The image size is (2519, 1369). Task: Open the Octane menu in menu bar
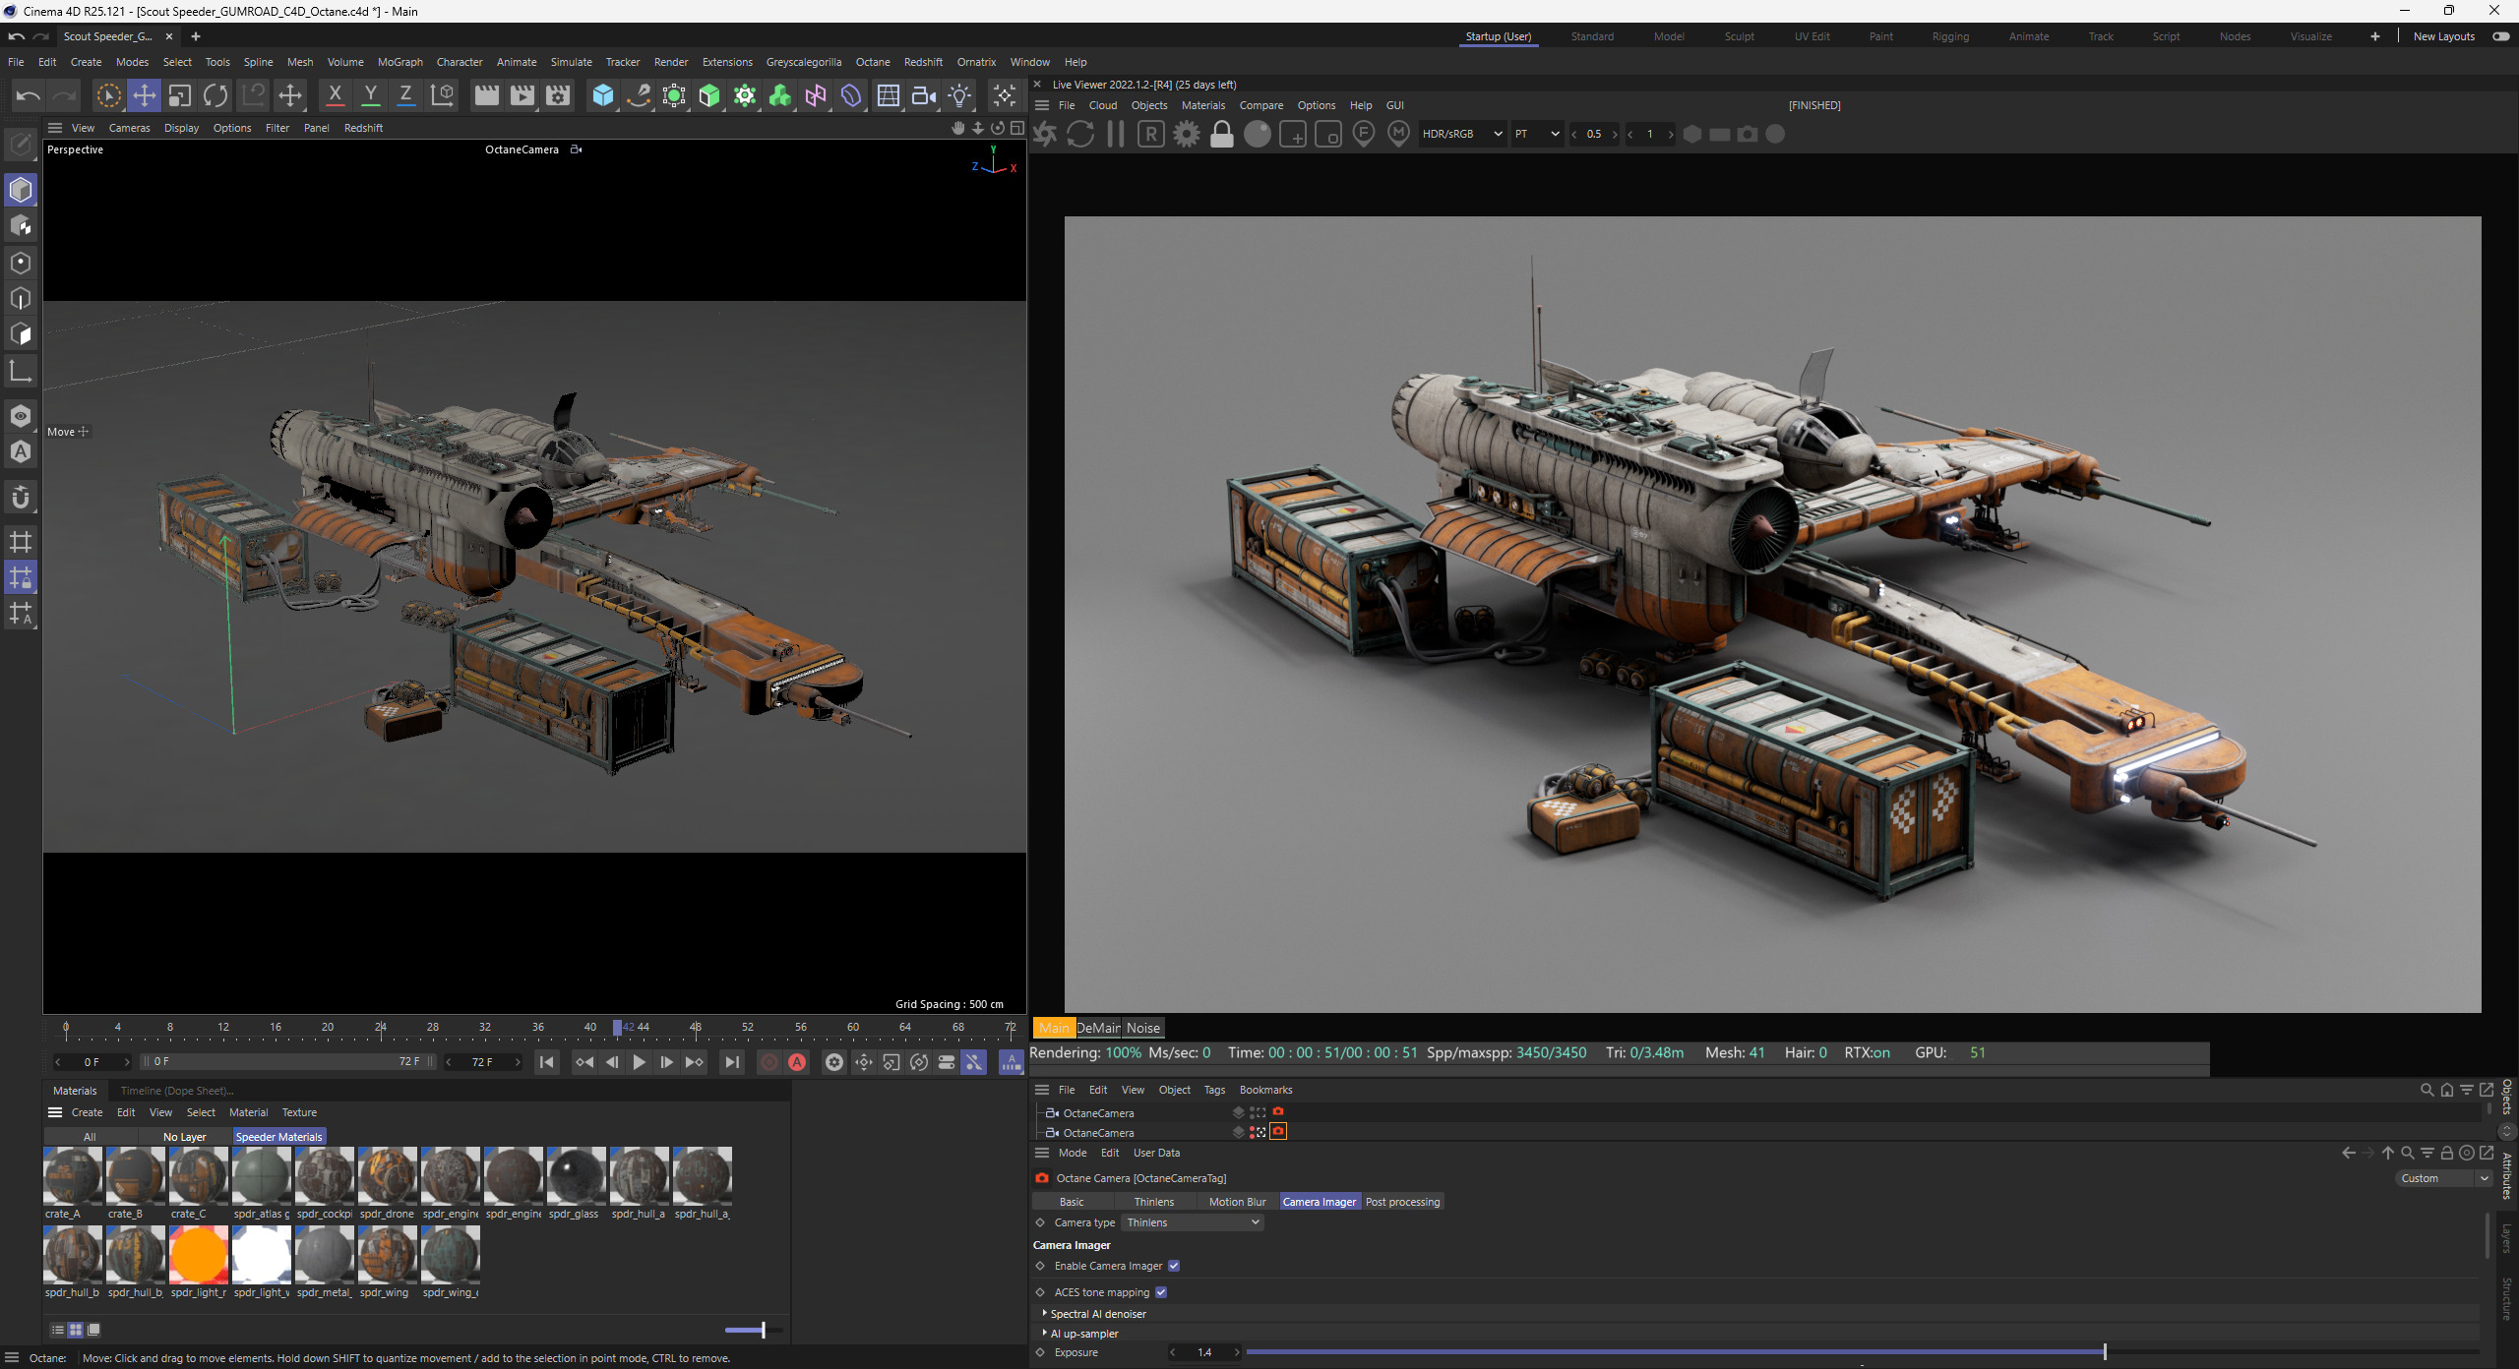872,62
